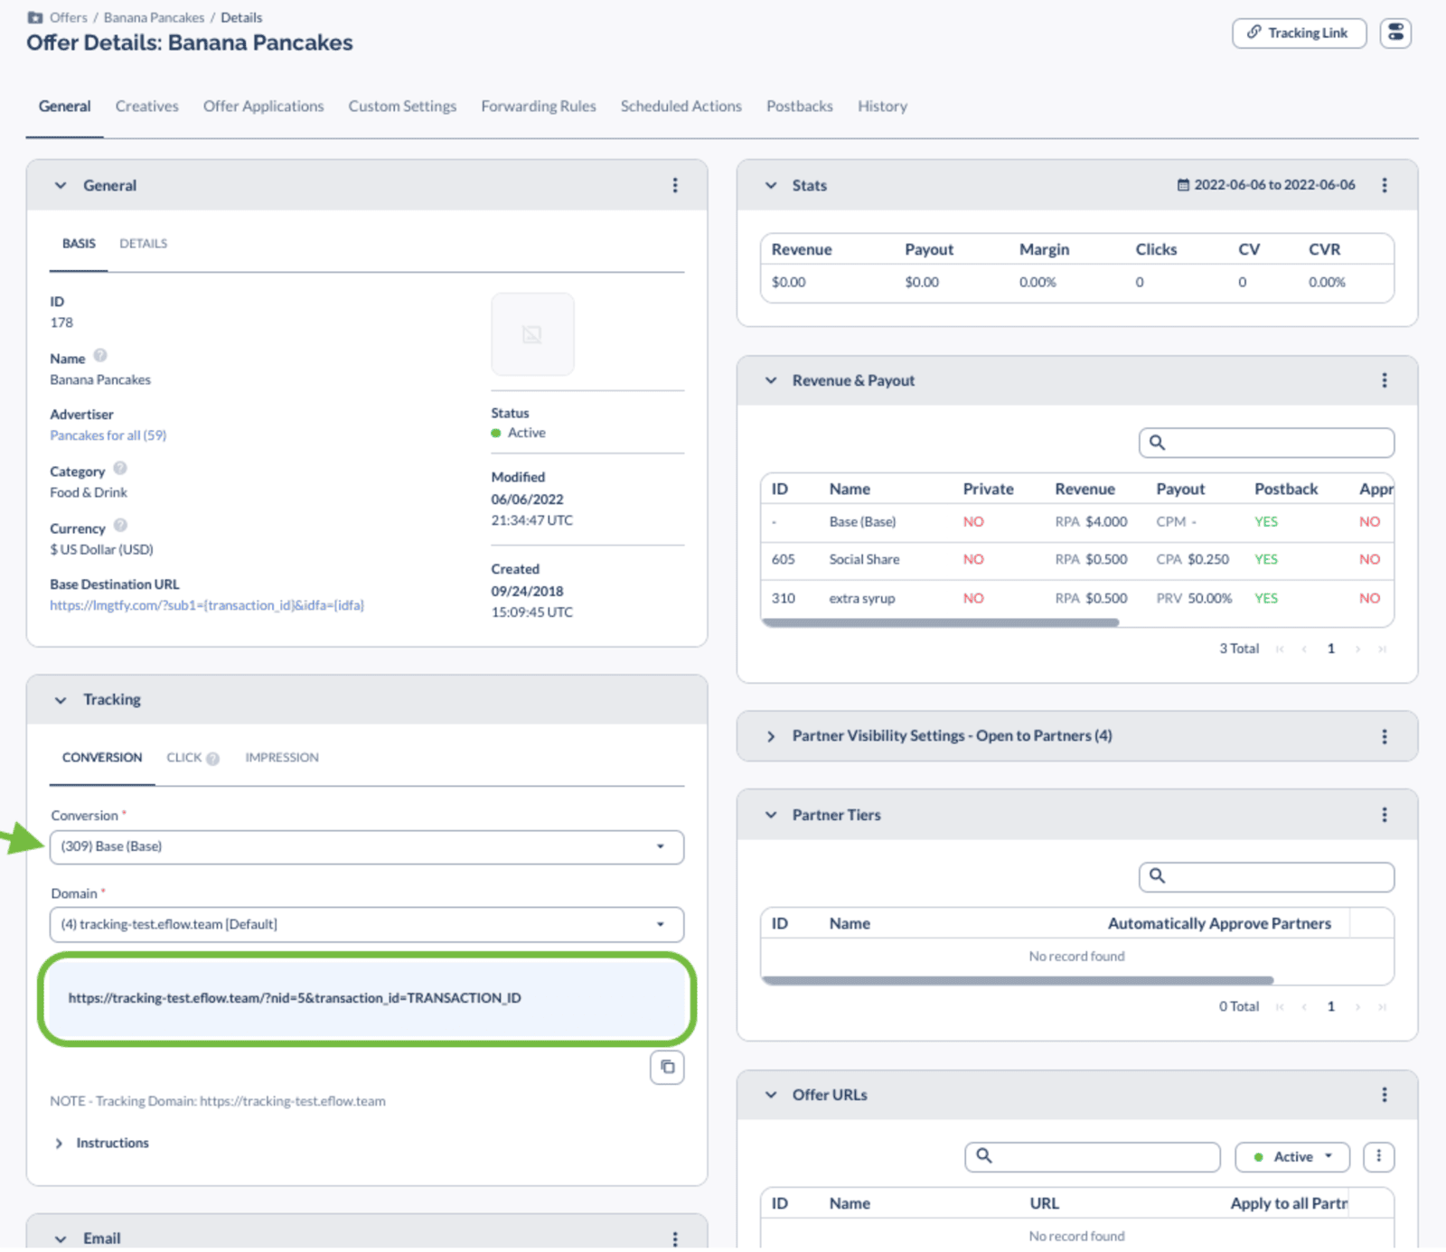The image size is (1446, 1252).
Task: Open the Active status filter in Offer URLs
Action: click(1292, 1156)
